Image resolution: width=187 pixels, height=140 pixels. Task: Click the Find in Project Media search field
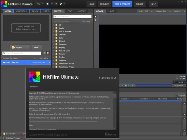[x=22, y=53]
